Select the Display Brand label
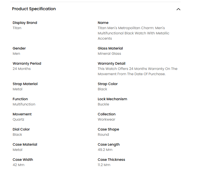 [x=25, y=23]
